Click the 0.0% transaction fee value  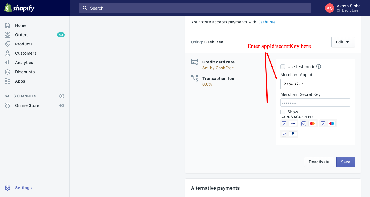(x=207, y=84)
